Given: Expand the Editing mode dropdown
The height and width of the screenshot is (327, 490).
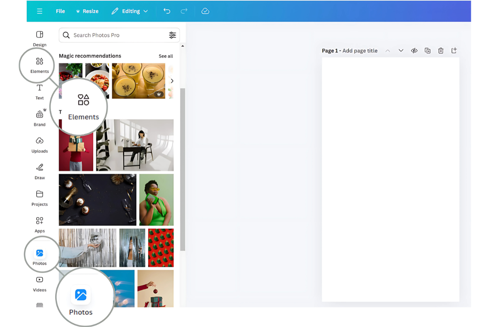Looking at the screenshot, I should (130, 11).
